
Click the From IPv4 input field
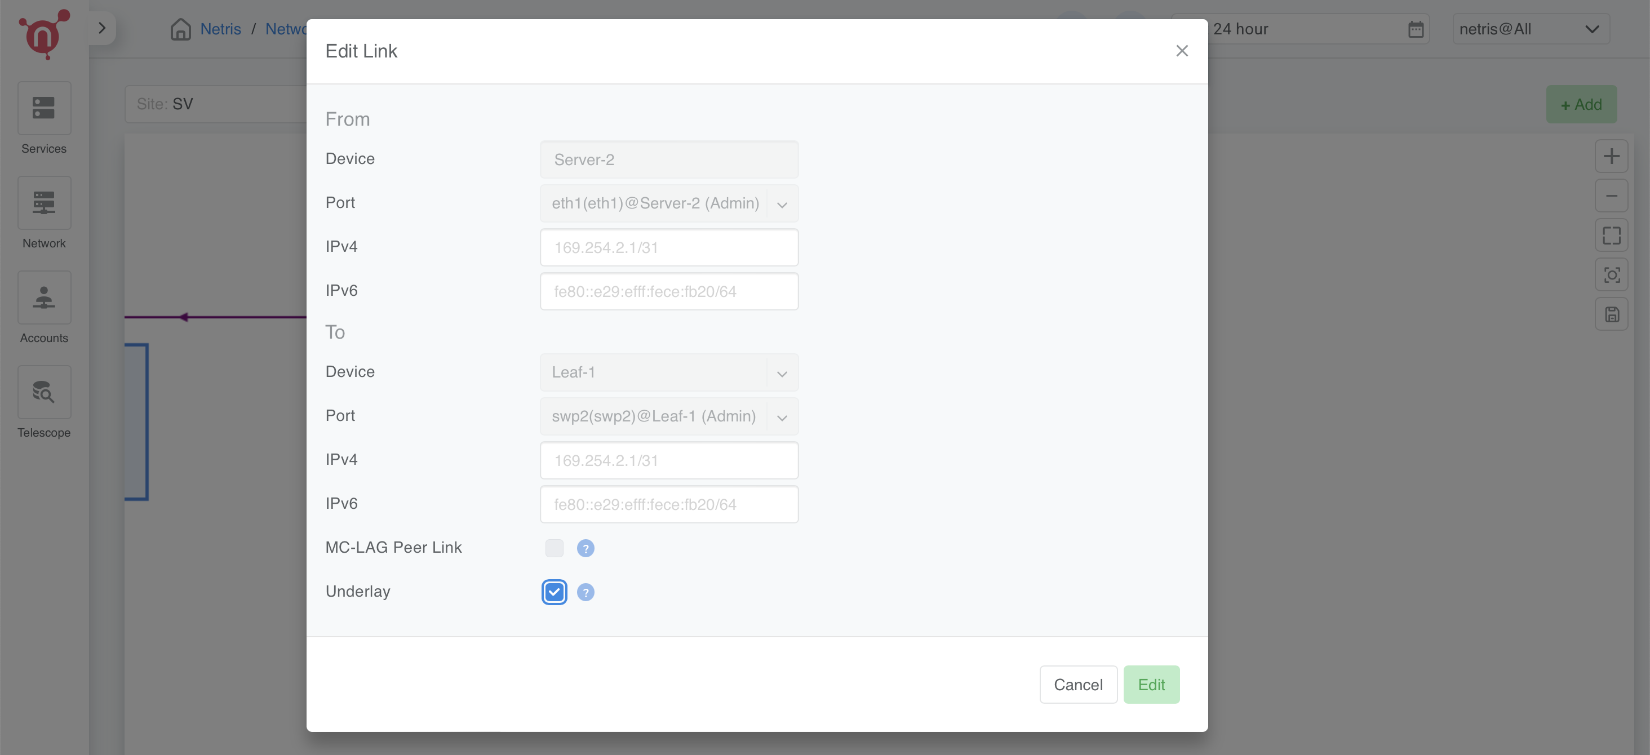(669, 247)
